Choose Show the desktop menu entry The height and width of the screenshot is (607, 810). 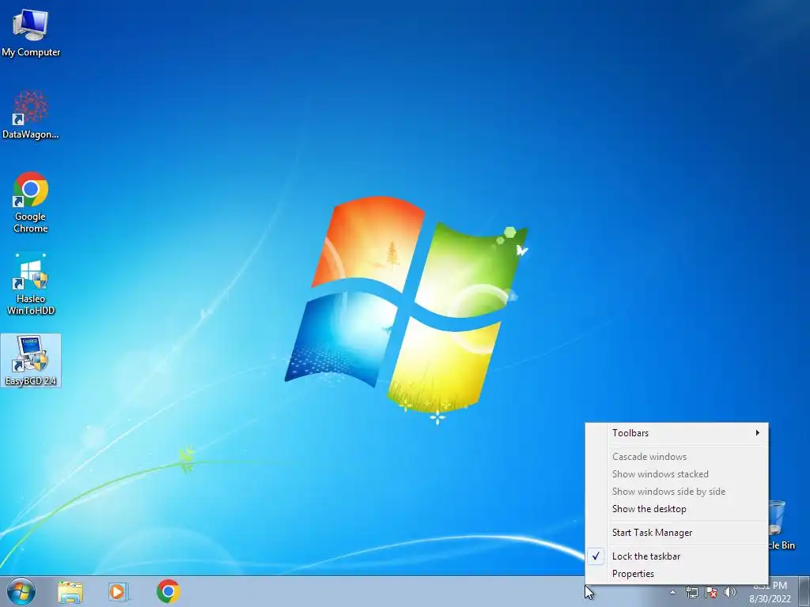[x=677, y=509]
